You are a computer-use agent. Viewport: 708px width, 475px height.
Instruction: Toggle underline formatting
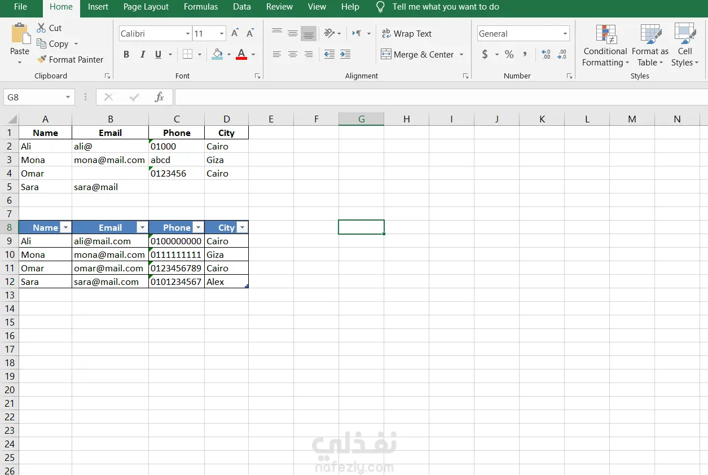click(158, 54)
